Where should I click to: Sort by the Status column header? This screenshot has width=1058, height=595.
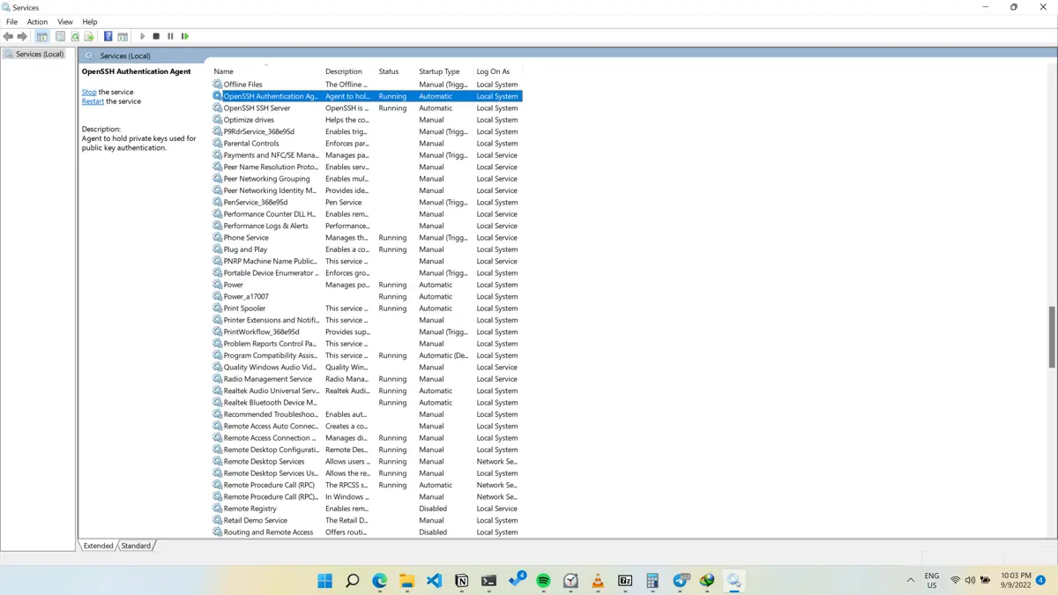coord(396,71)
